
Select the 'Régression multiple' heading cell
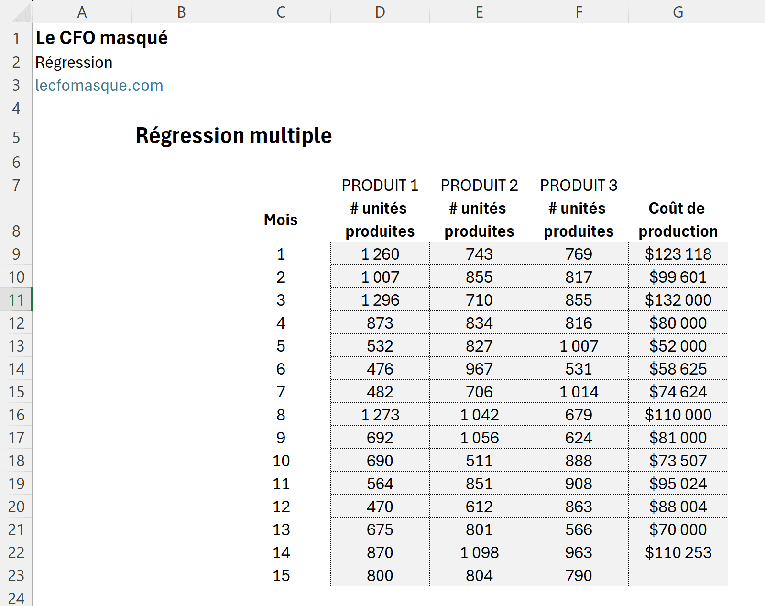[233, 136]
